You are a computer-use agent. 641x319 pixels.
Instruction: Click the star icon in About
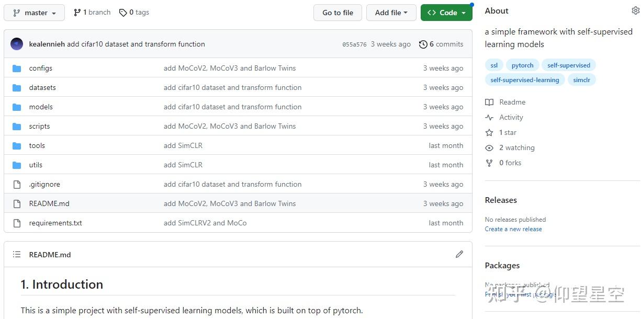(x=489, y=133)
